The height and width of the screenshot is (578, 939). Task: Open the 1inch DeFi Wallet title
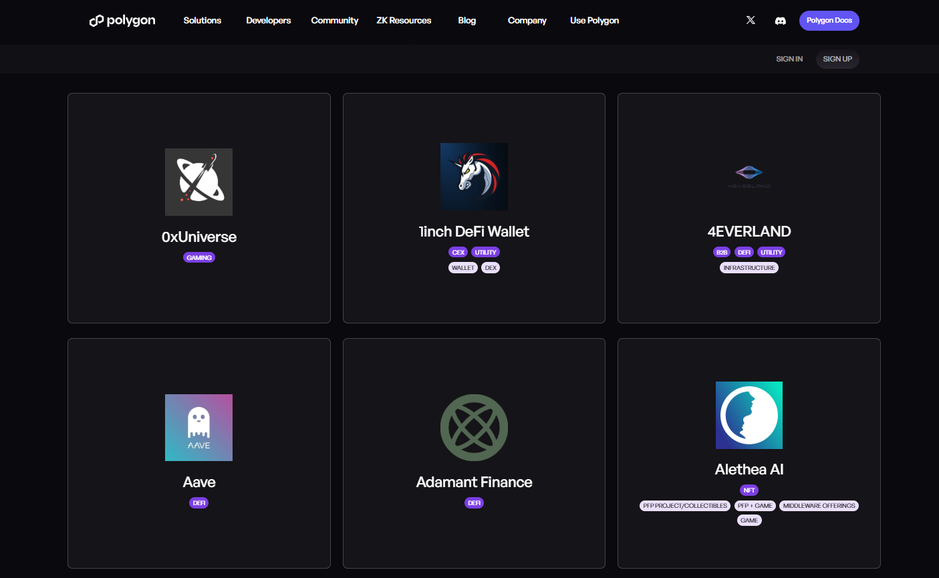pos(474,231)
